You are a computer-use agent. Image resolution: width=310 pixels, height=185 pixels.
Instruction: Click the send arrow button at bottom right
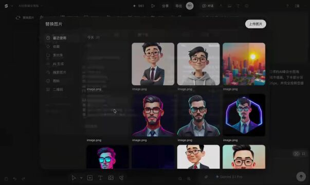pyautogui.click(x=301, y=176)
